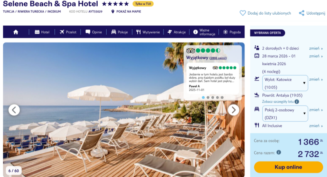
Task: Open the Pogoda weather tab
Action: click(232, 32)
